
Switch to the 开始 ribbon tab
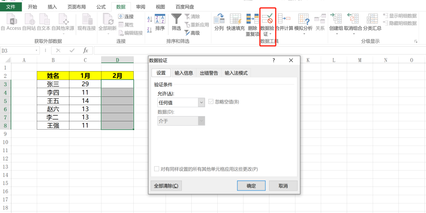33,7
